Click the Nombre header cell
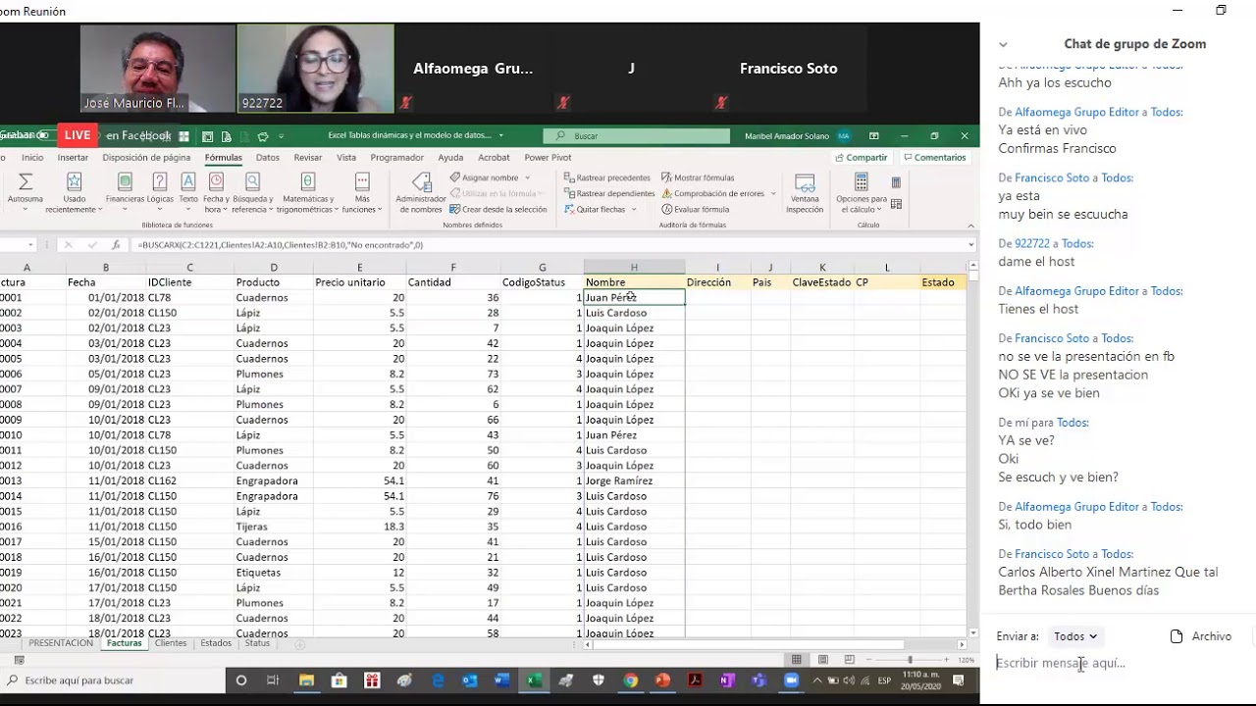The width and height of the screenshot is (1256, 706). point(634,282)
